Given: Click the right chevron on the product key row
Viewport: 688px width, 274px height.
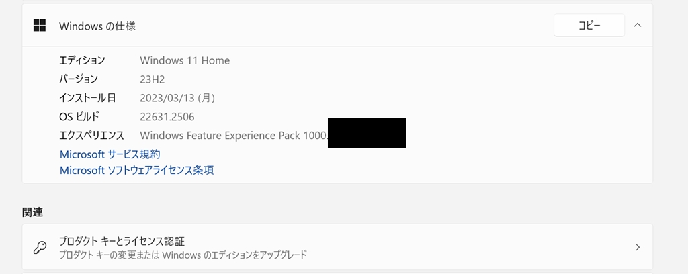Looking at the screenshot, I should [638, 247].
